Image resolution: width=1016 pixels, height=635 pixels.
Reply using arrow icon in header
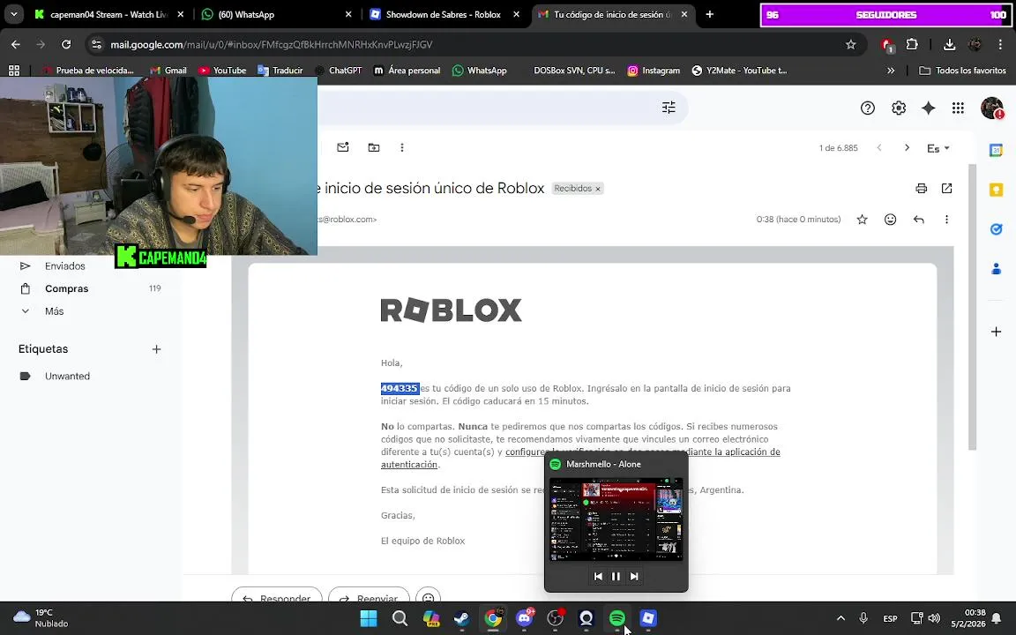(x=918, y=220)
